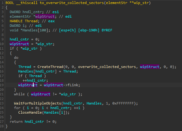Click the WaitForMultipleObjects API call
The image size is (182, 131).
click(38, 104)
